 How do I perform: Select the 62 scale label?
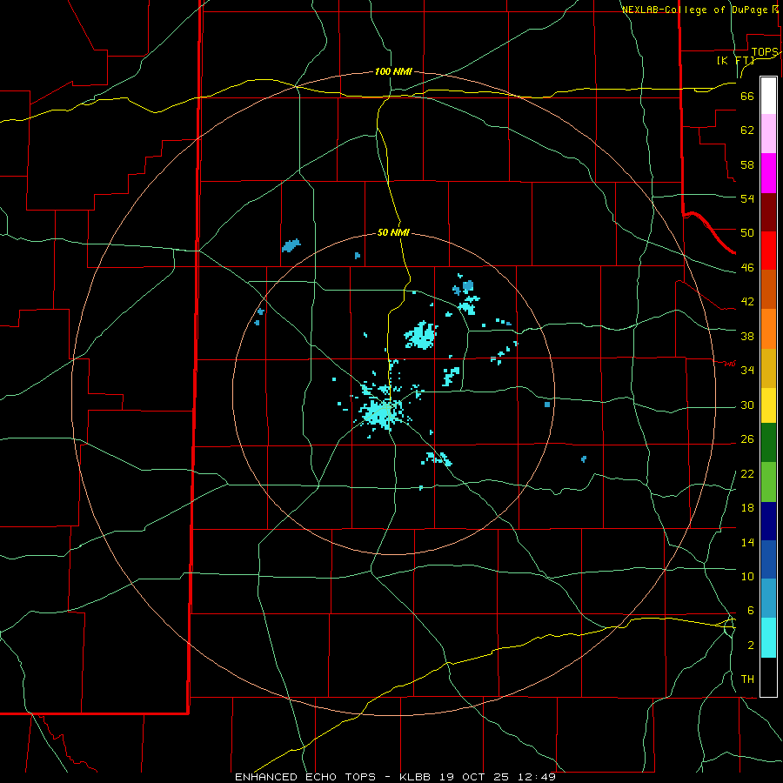point(747,130)
